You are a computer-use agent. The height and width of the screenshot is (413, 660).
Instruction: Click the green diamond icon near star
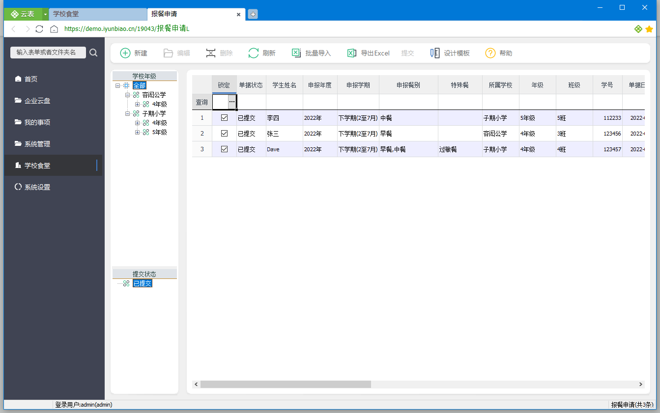638,29
